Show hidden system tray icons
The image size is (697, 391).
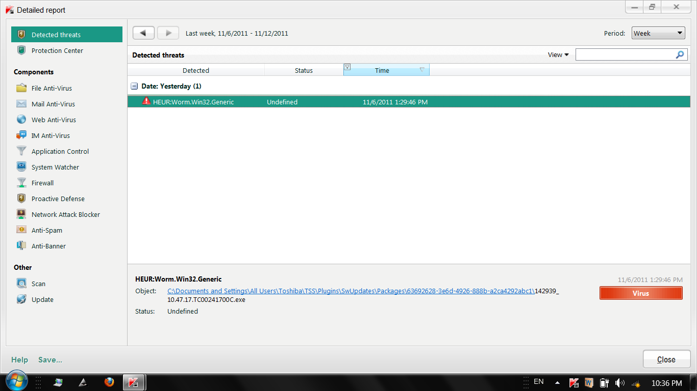tap(557, 383)
